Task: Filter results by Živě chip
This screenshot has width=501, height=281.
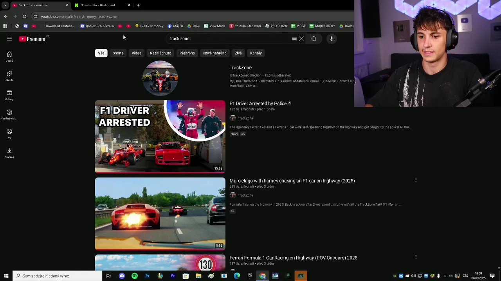Action: (238, 53)
